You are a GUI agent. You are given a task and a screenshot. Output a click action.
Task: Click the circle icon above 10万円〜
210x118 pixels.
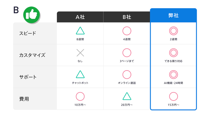tap(80, 96)
